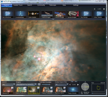The width and height of the screenshot is (108, 97).
Task: Click the sky ball globe
Action: [x=85, y=87]
